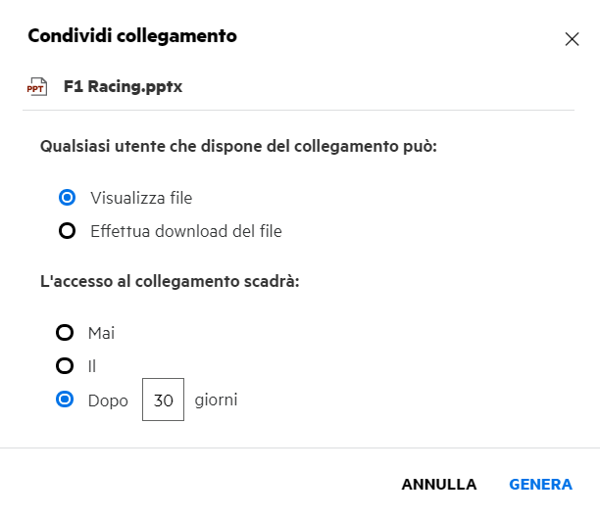This screenshot has height=518, width=600.
Task: Click the Mai label text
Action: (x=101, y=333)
